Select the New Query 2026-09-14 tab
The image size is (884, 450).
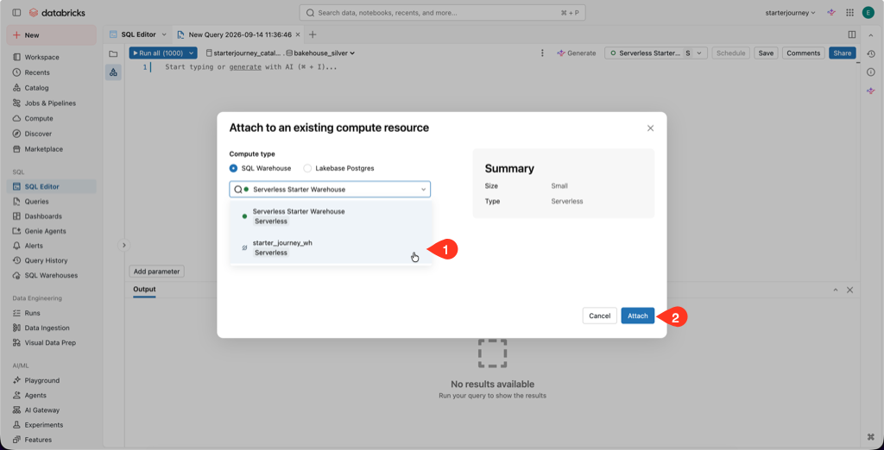[x=239, y=34]
